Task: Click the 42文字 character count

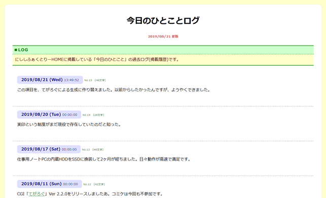Action: pos(99,184)
